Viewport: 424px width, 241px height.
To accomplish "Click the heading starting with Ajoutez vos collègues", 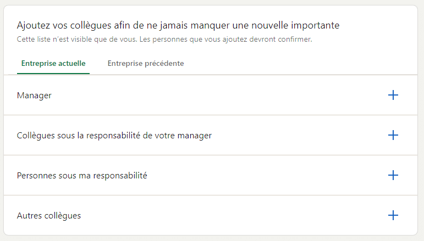I will [178, 25].
